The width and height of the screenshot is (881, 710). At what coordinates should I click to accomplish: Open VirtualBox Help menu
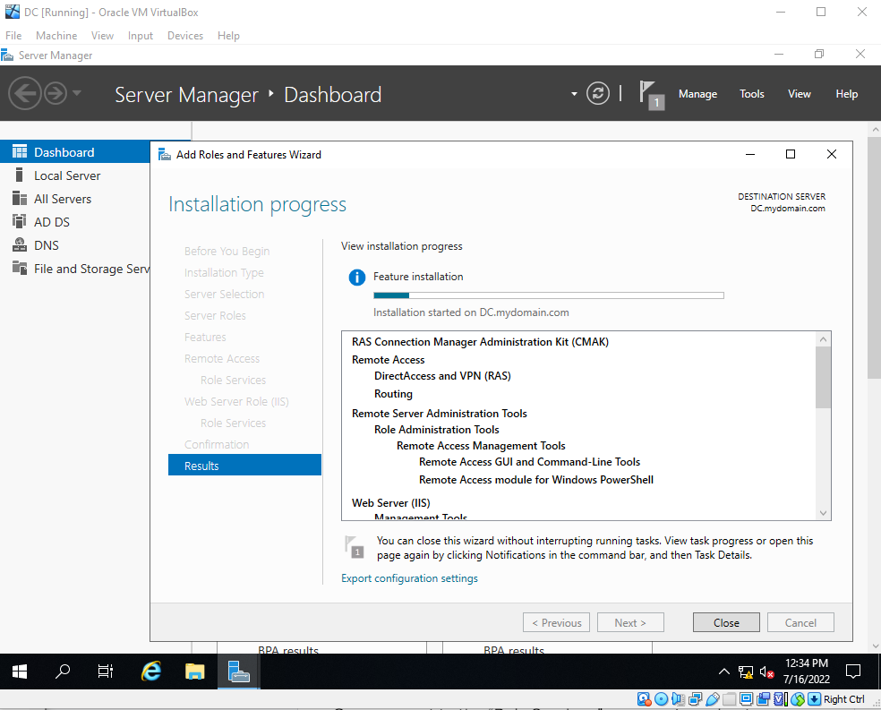pos(228,36)
